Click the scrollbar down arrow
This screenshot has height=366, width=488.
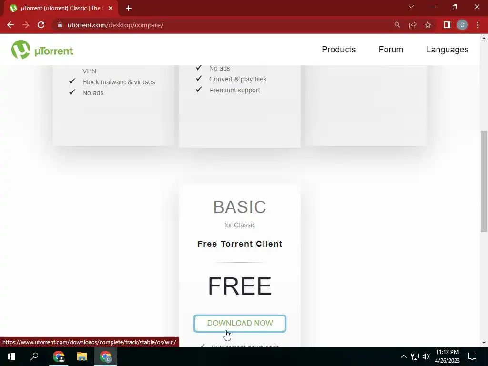click(484, 343)
